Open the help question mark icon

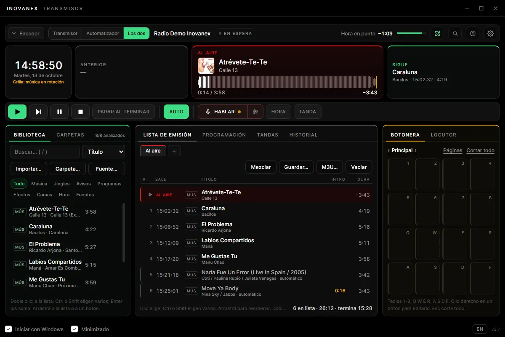(473, 33)
